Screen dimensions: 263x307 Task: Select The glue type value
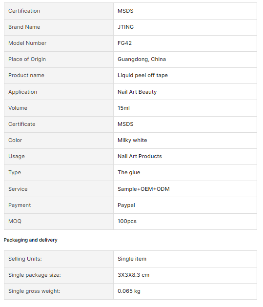(129, 172)
